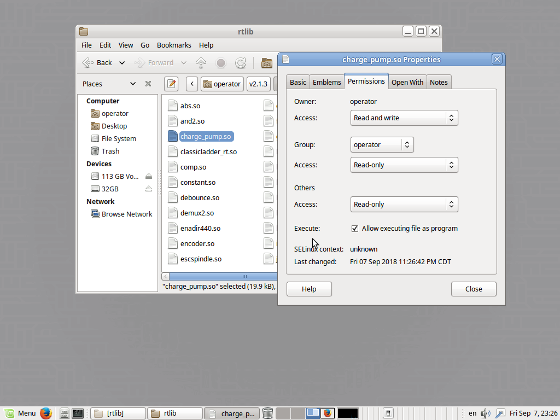
Task: Eject the 32GB device
Action: (149, 189)
